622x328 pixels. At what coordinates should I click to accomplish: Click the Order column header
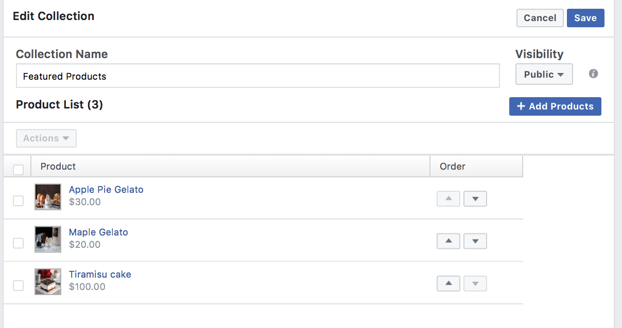453,167
